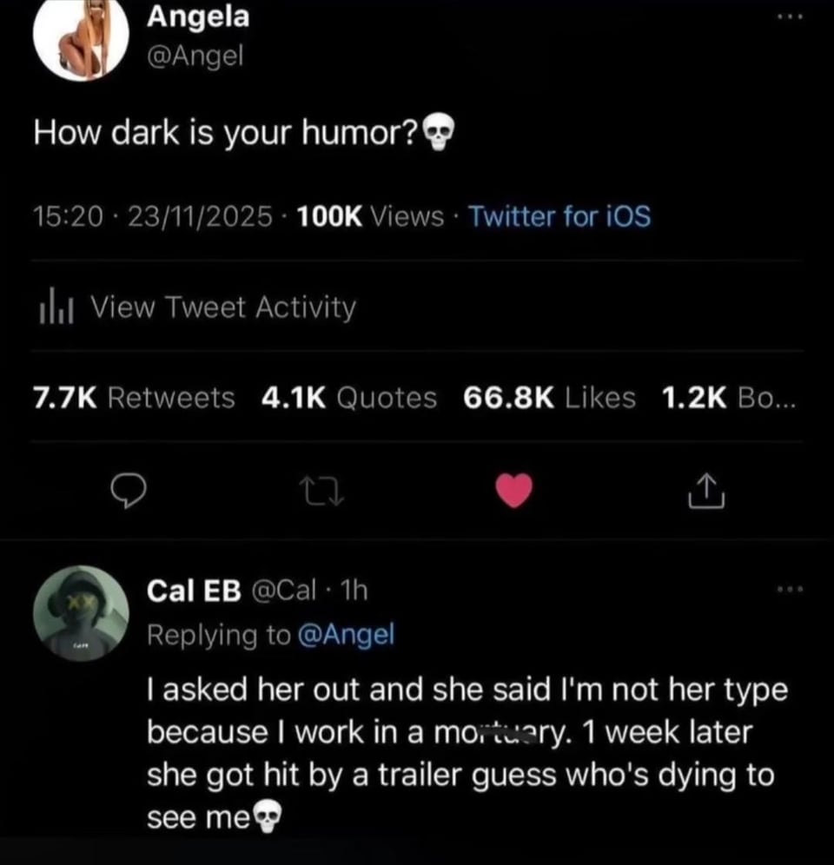Click the Twitter for iOS source link
This screenshot has width=834, height=865.
point(559,216)
